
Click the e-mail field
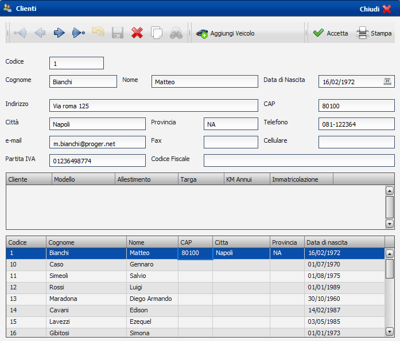pos(98,142)
